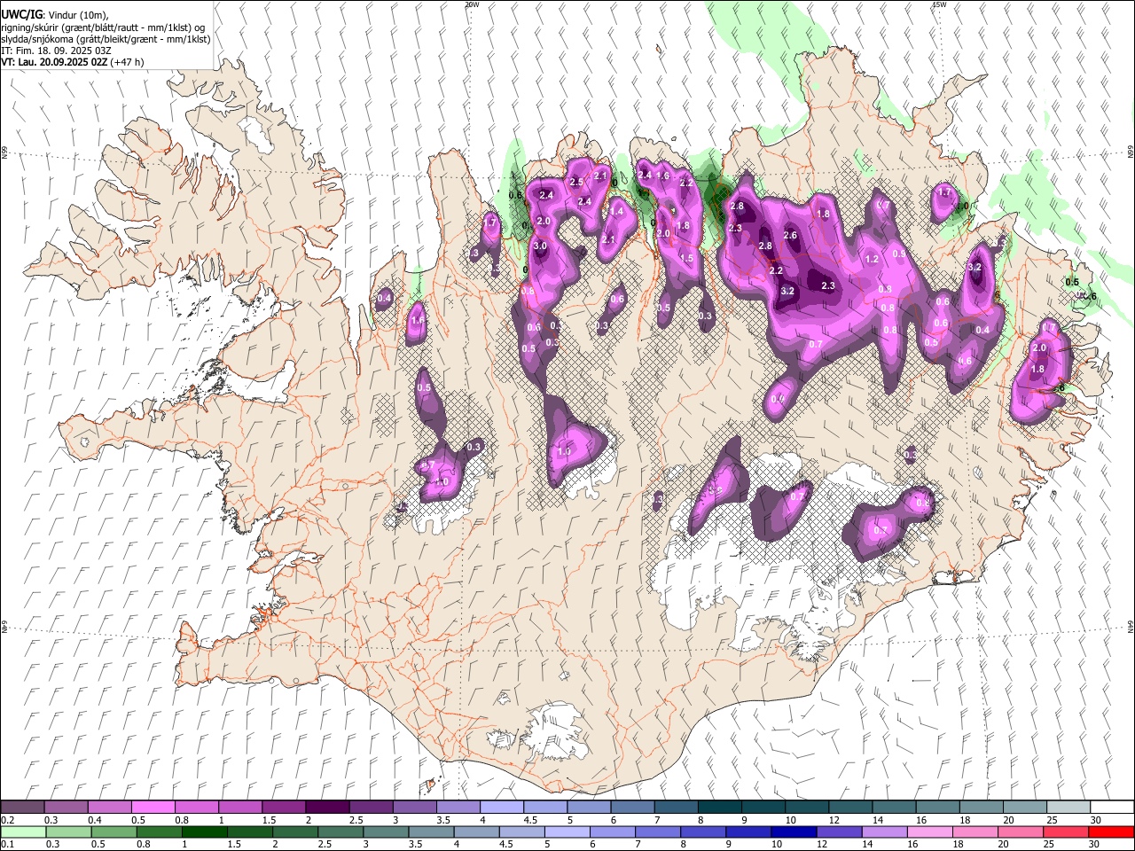Click the '15W' longitude label

(x=939, y=4)
